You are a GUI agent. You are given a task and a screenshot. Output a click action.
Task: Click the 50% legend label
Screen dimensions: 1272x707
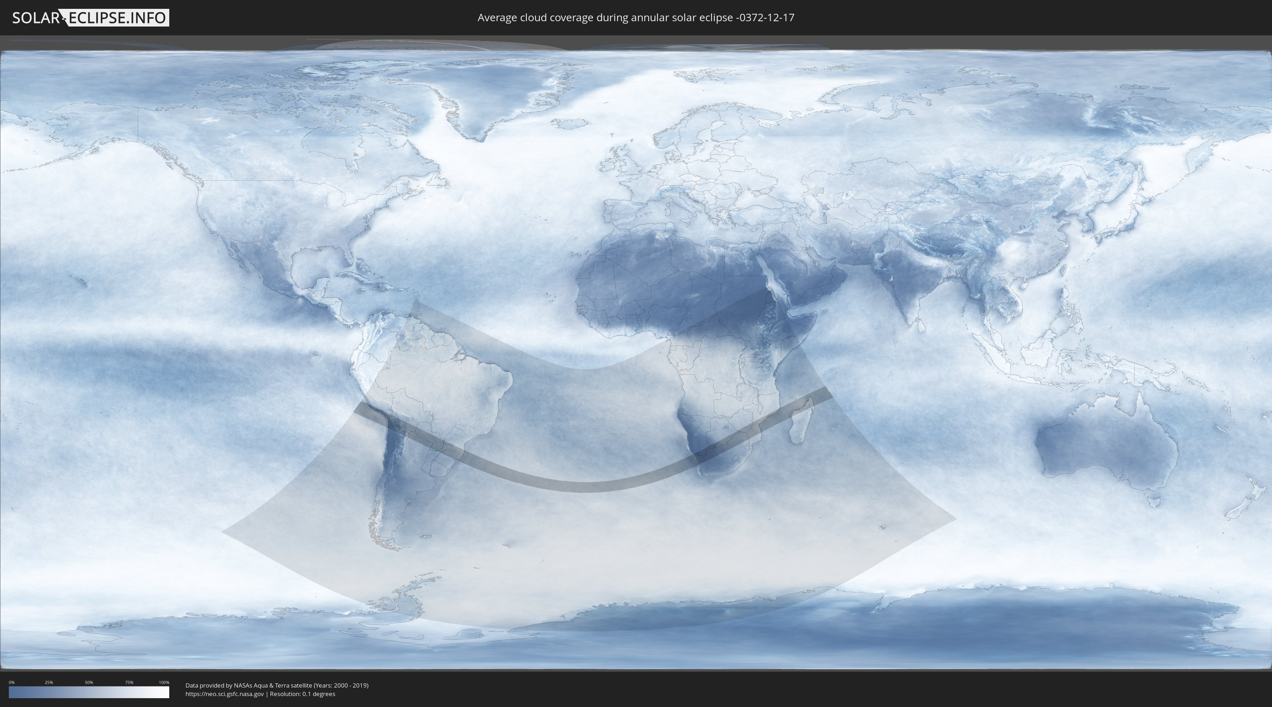(x=89, y=682)
